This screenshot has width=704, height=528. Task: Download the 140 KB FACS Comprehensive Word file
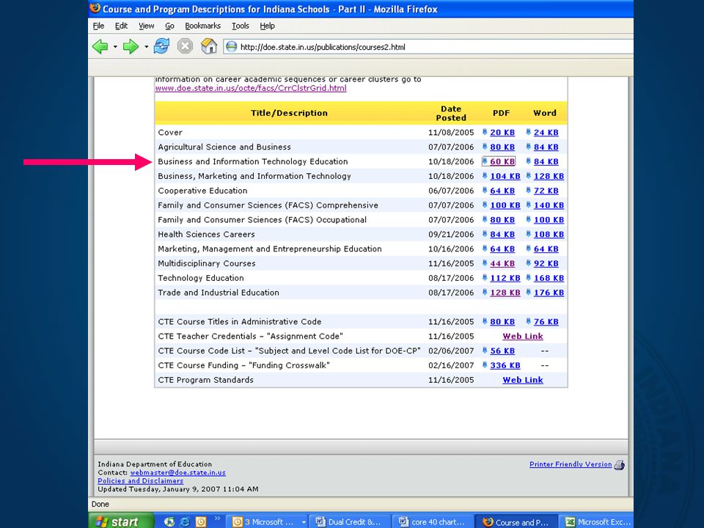coord(549,205)
